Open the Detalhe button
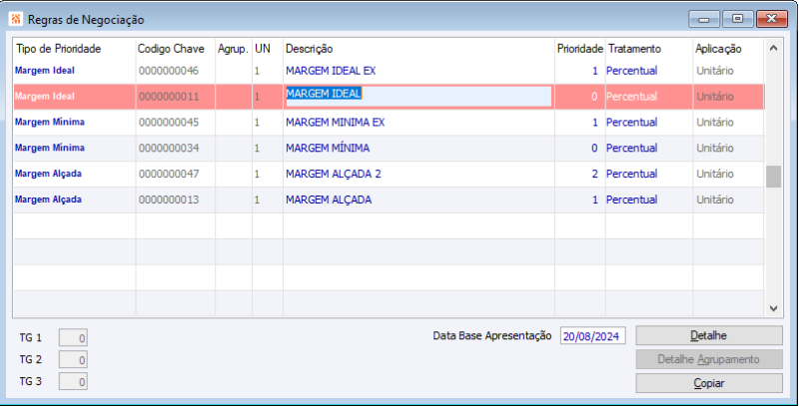 pos(709,336)
